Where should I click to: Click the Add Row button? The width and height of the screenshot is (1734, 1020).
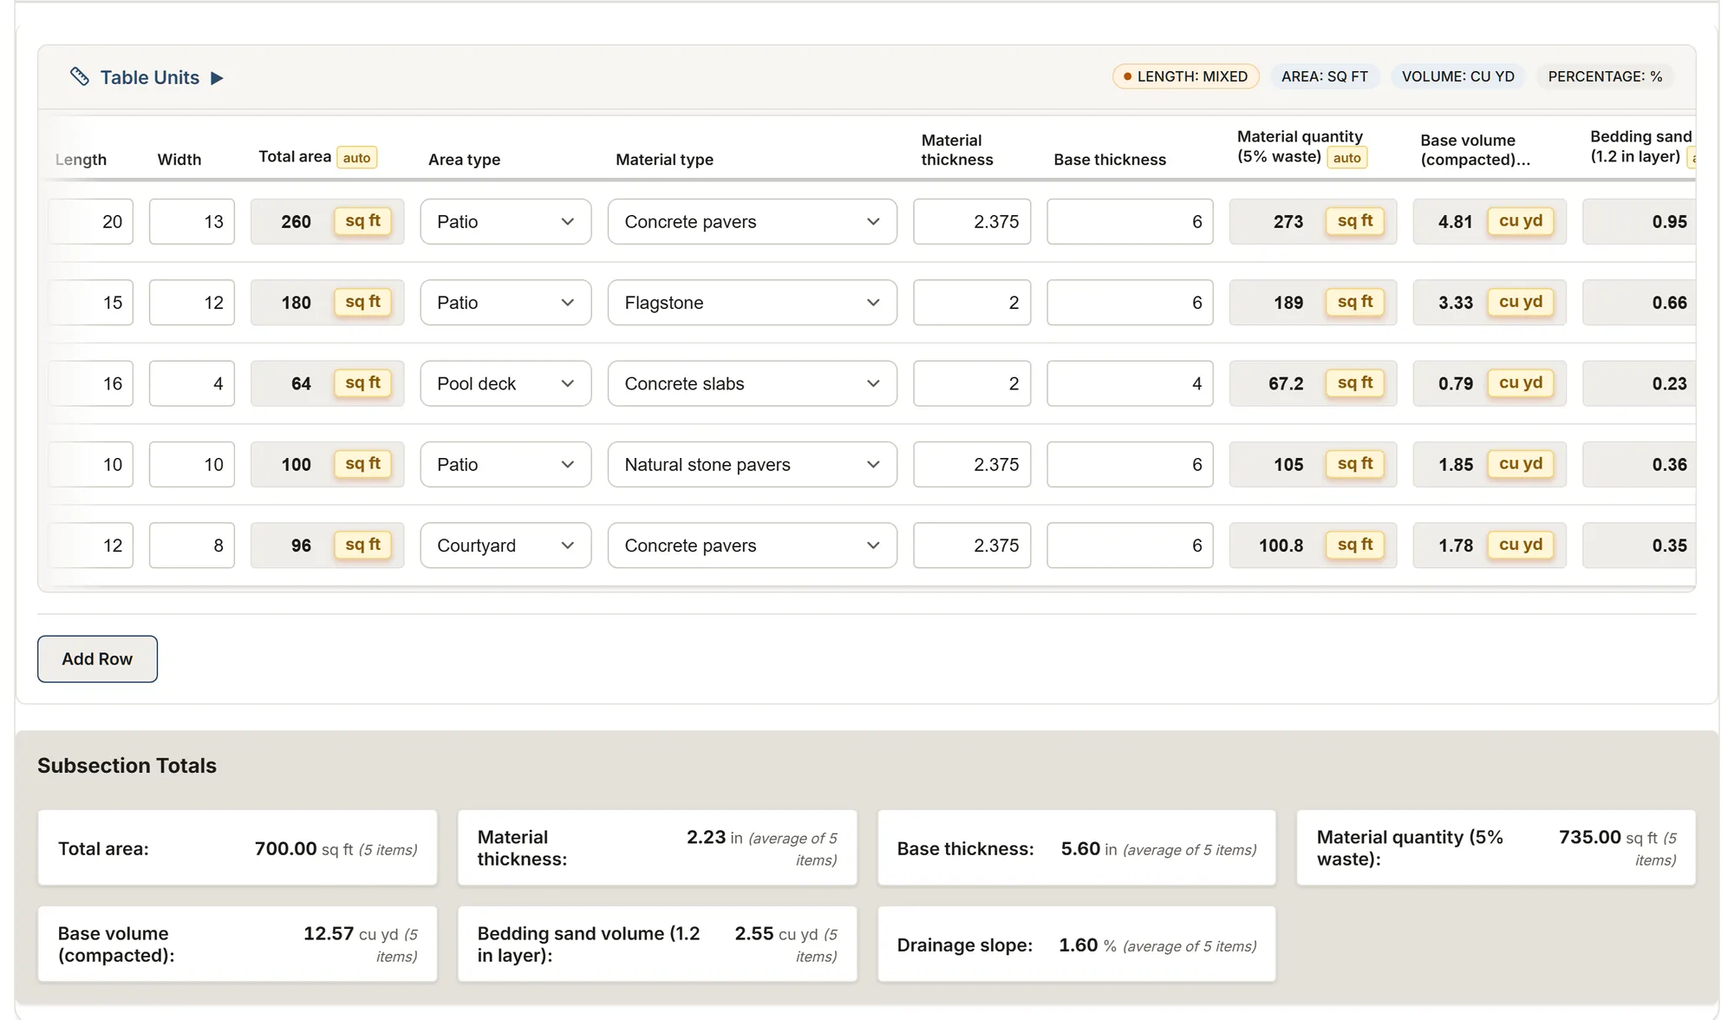97,659
